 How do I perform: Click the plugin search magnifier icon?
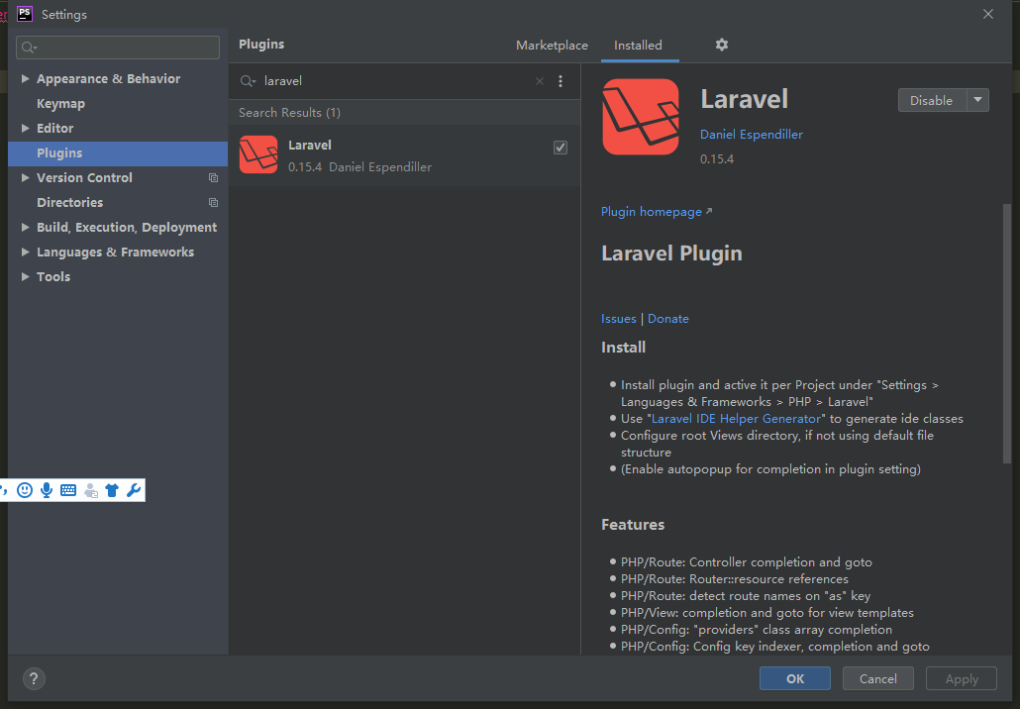point(248,81)
